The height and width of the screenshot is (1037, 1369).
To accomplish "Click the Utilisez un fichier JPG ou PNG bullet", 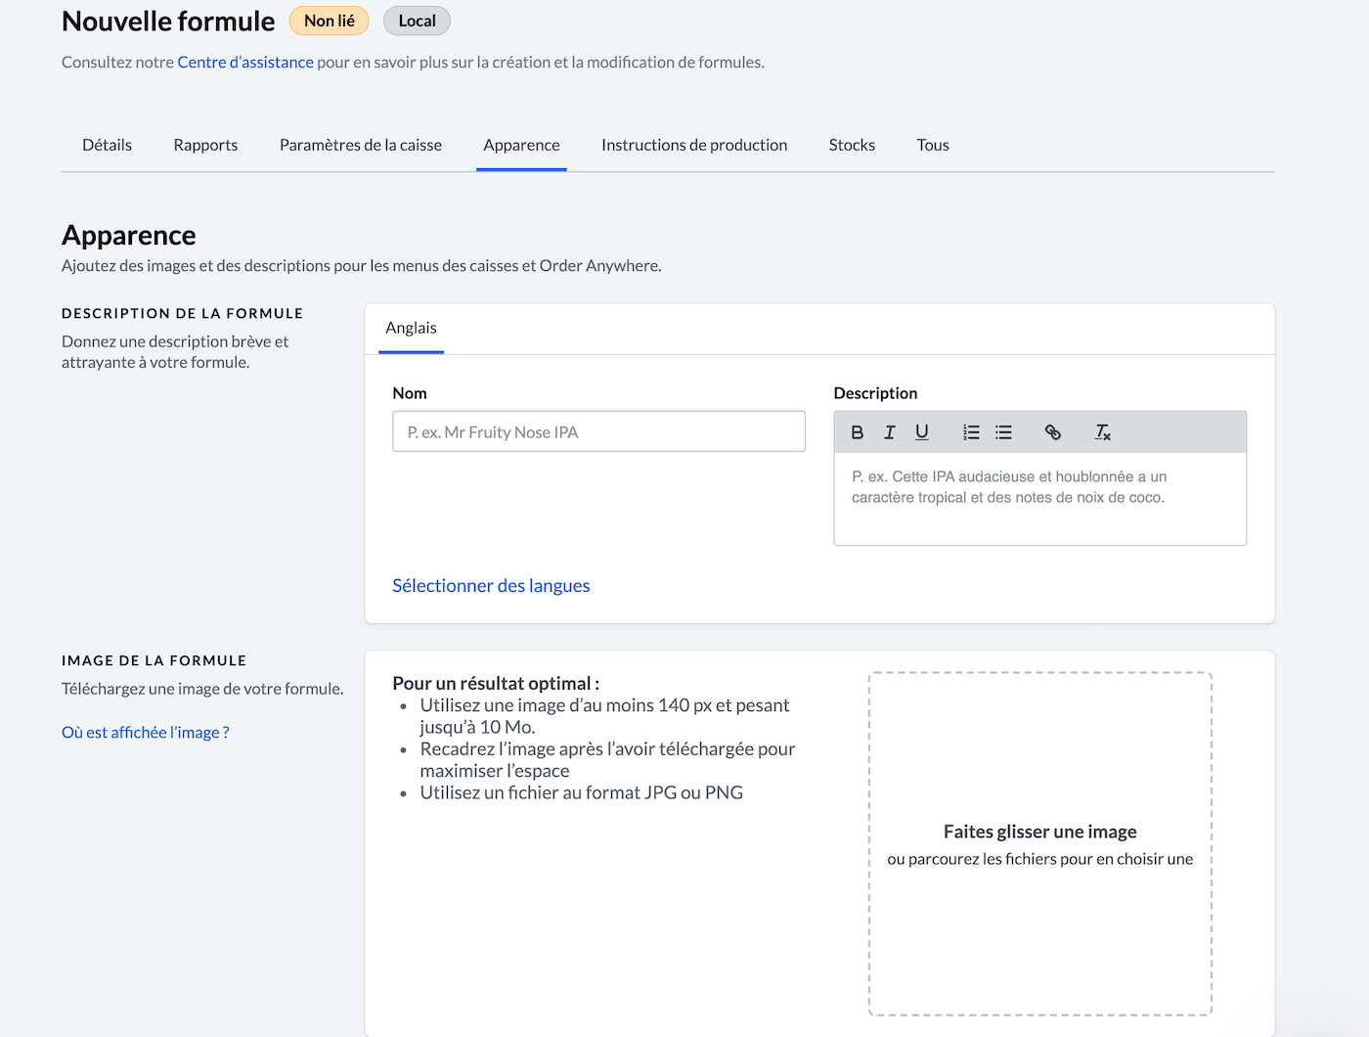I will click(x=581, y=792).
